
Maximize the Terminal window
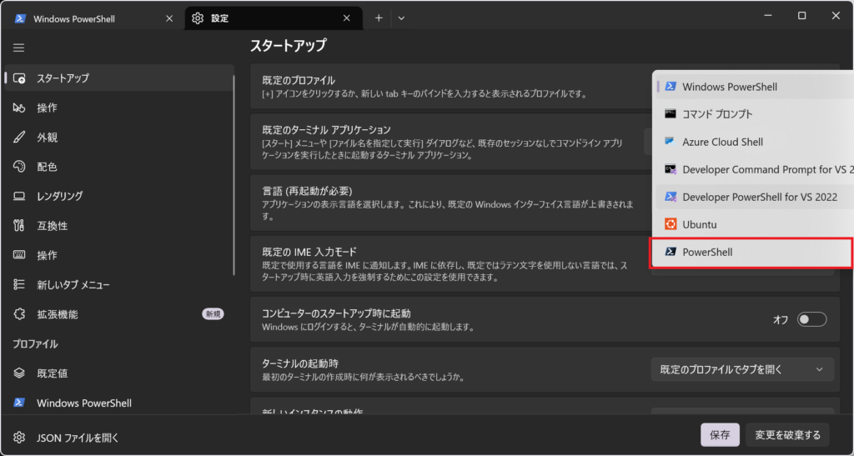[x=801, y=16]
